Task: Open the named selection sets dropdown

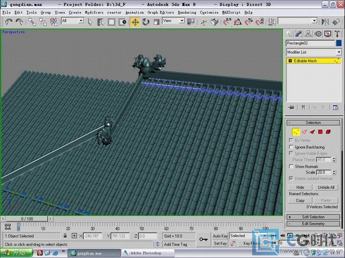Action: 314,21
